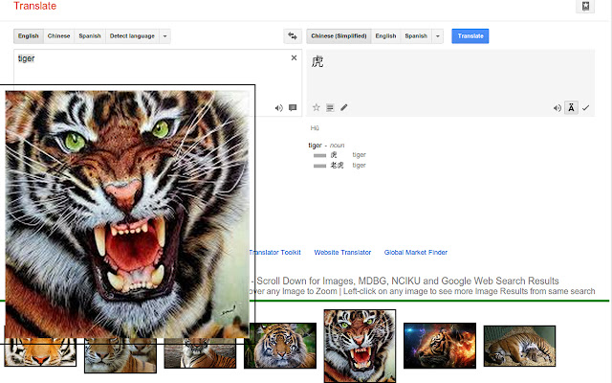Rate the translation with the checkmark icon

click(585, 108)
